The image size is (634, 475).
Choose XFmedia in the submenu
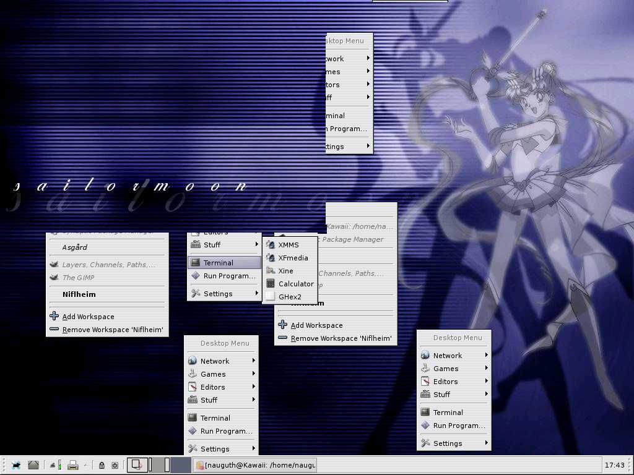tap(293, 258)
